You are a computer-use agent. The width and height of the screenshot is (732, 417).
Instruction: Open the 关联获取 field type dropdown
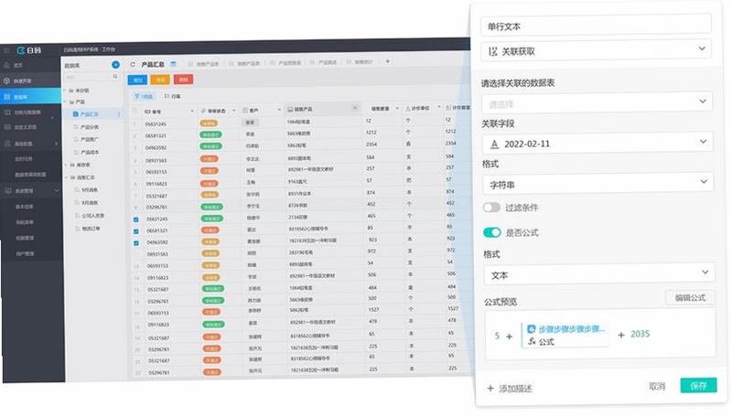597,50
